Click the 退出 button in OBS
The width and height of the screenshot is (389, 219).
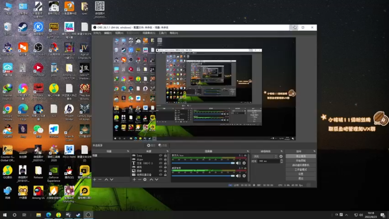click(x=301, y=179)
